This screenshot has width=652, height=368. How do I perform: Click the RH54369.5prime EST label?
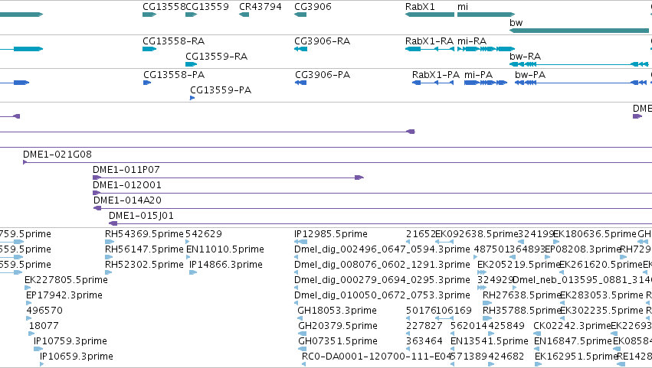click(144, 234)
